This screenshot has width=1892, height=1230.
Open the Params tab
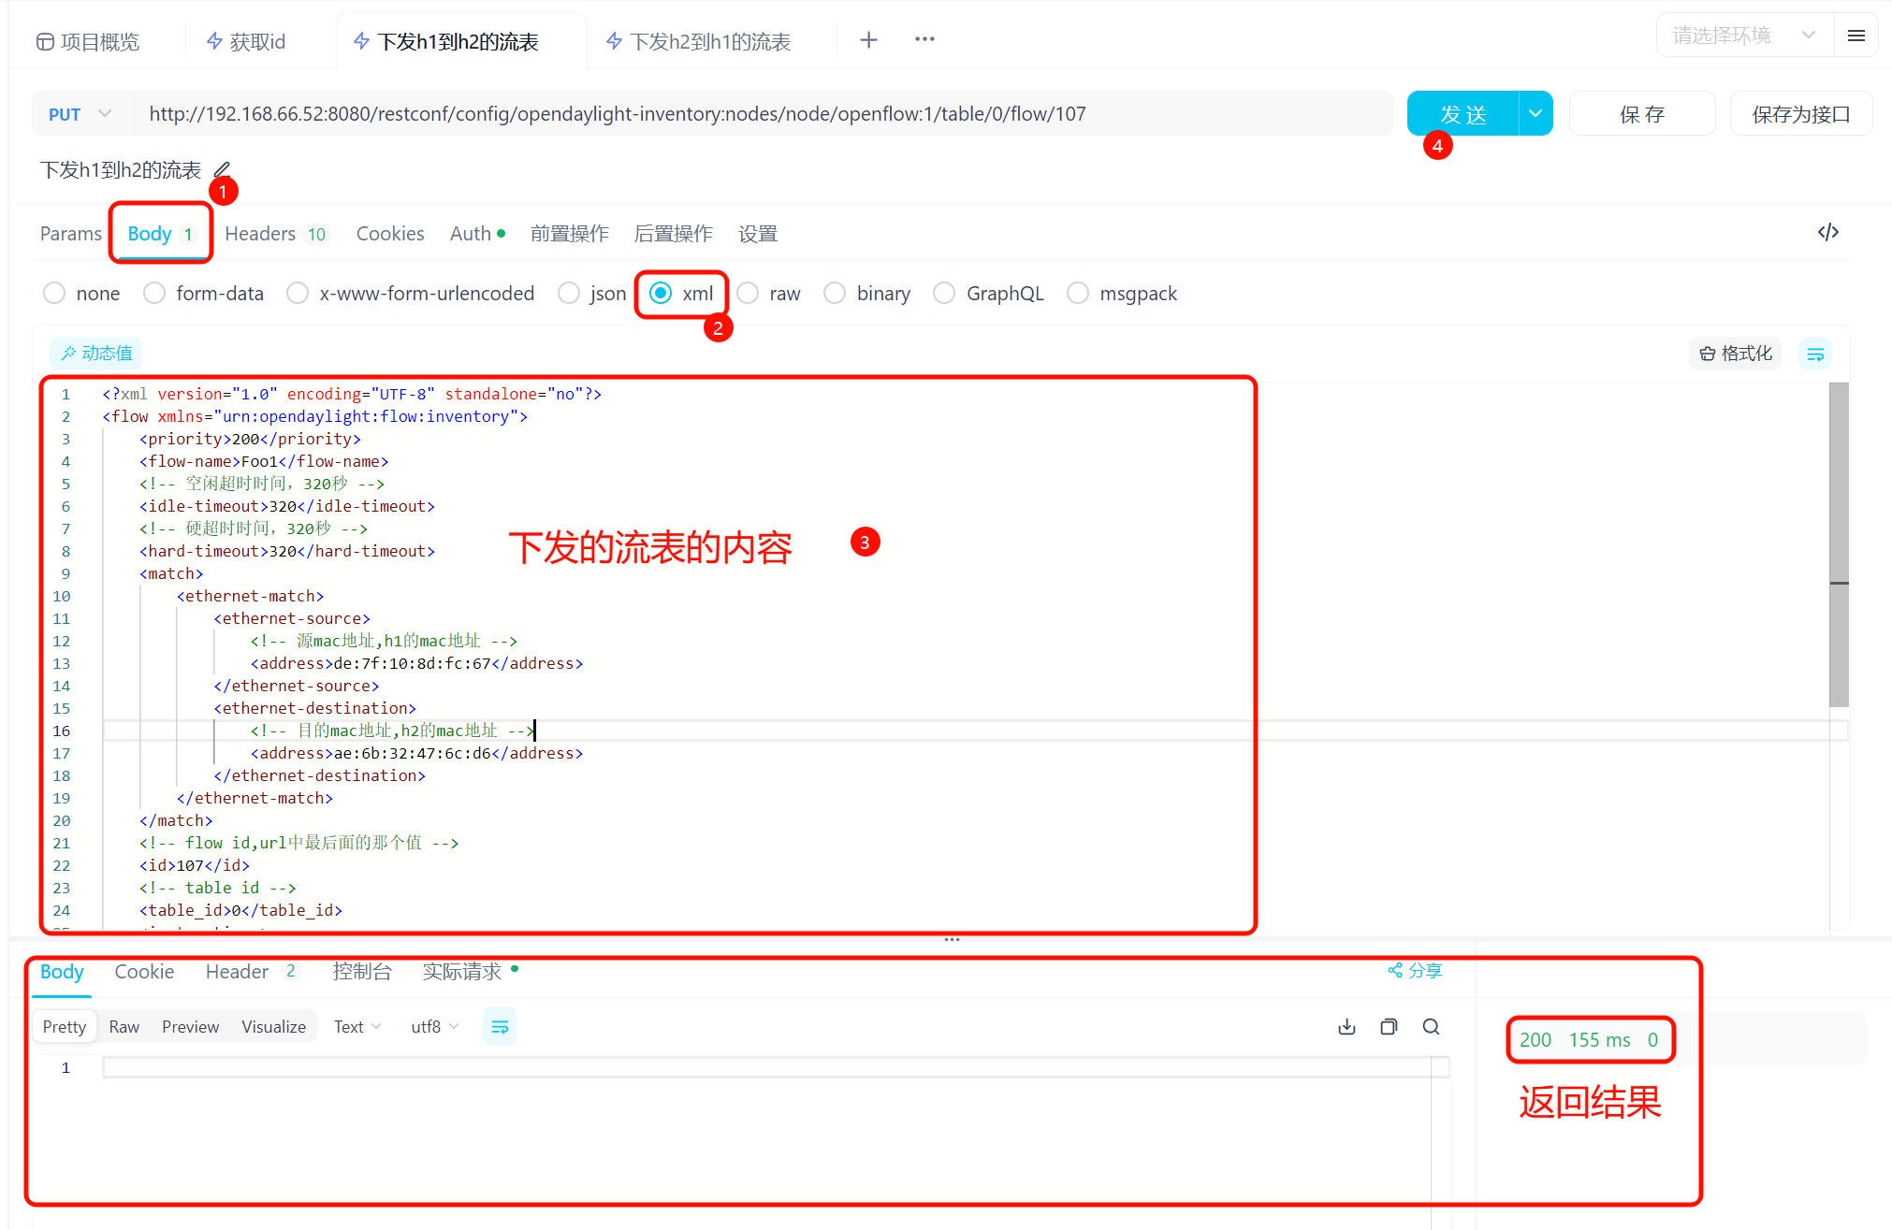coord(71,234)
